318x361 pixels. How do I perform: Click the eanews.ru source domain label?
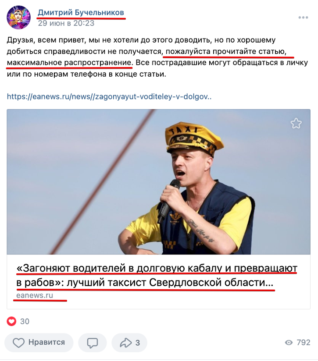(x=35, y=295)
